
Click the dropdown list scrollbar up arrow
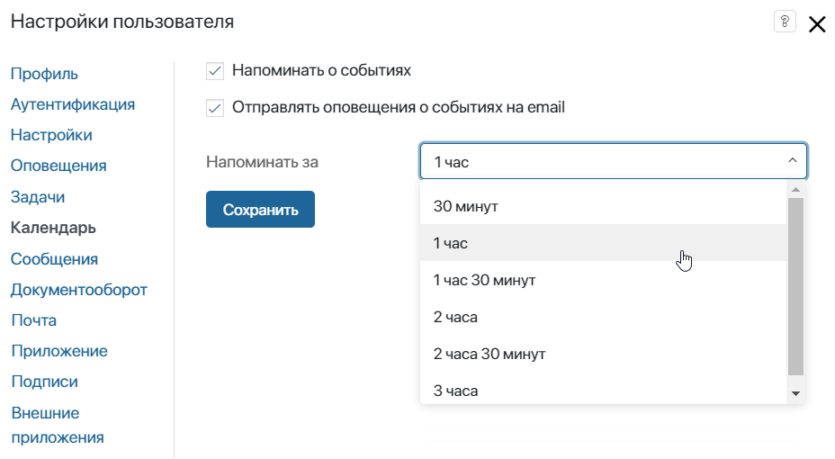point(795,190)
